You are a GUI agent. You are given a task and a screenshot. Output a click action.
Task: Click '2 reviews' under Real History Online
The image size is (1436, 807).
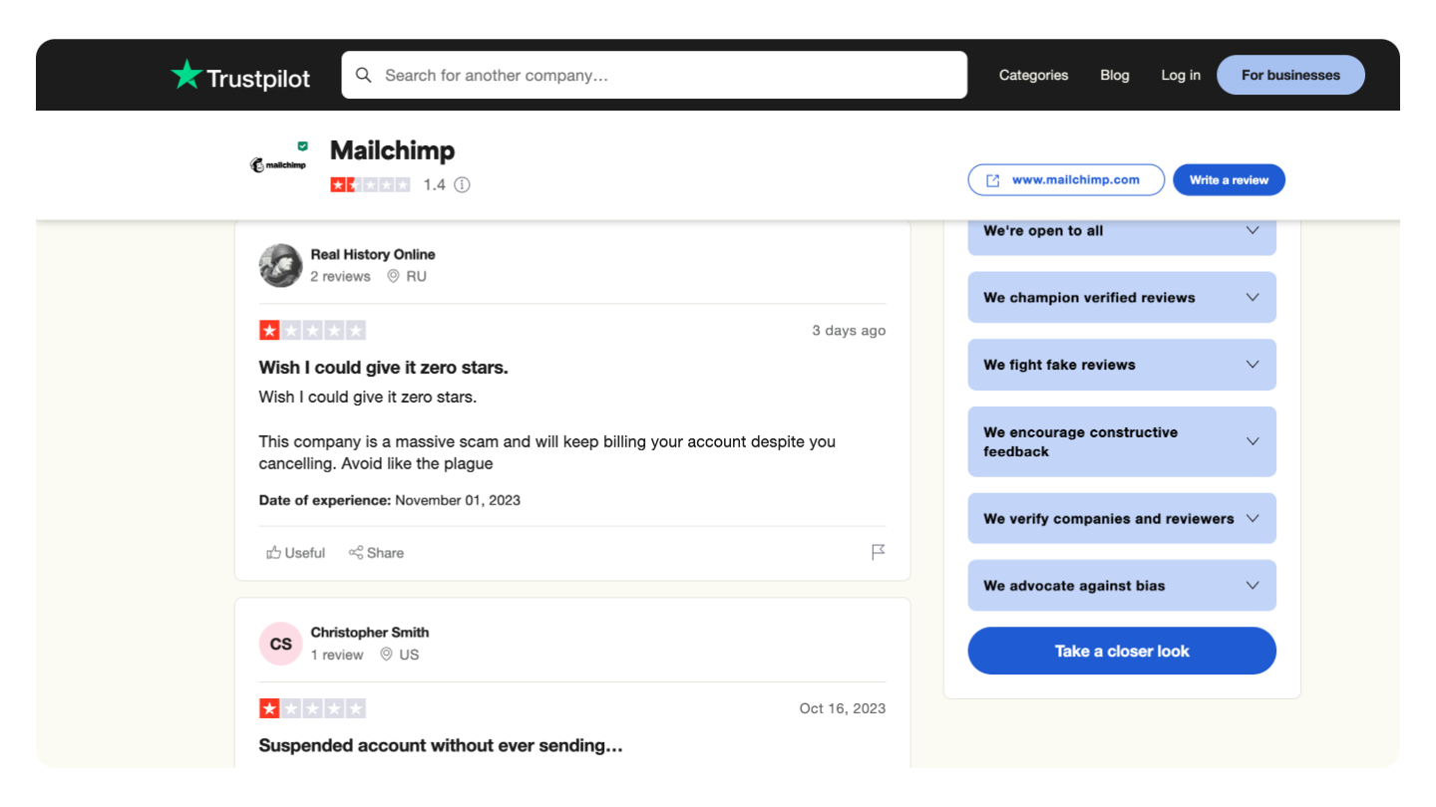340,276
